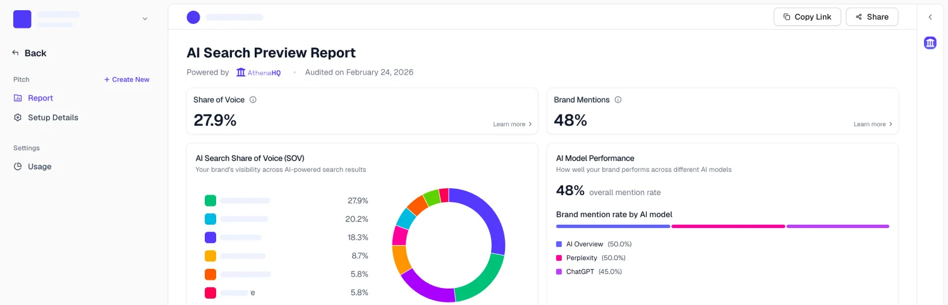The height and width of the screenshot is (305, 948).
Task: Go to the Setup Details page
Action: coord(53,117)
